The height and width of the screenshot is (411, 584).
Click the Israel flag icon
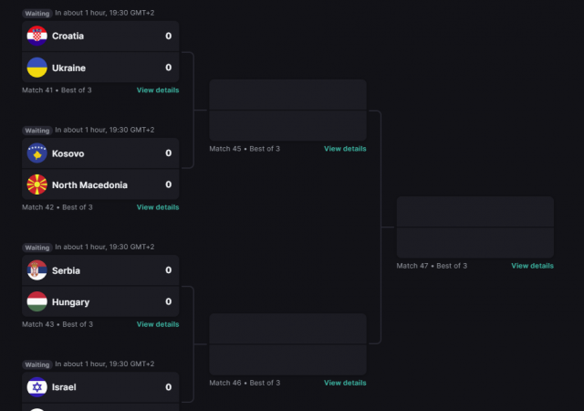(36, 387)
